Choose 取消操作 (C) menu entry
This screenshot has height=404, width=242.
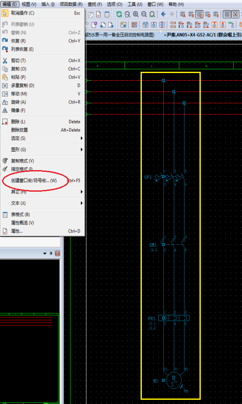[x=43, y=13]
